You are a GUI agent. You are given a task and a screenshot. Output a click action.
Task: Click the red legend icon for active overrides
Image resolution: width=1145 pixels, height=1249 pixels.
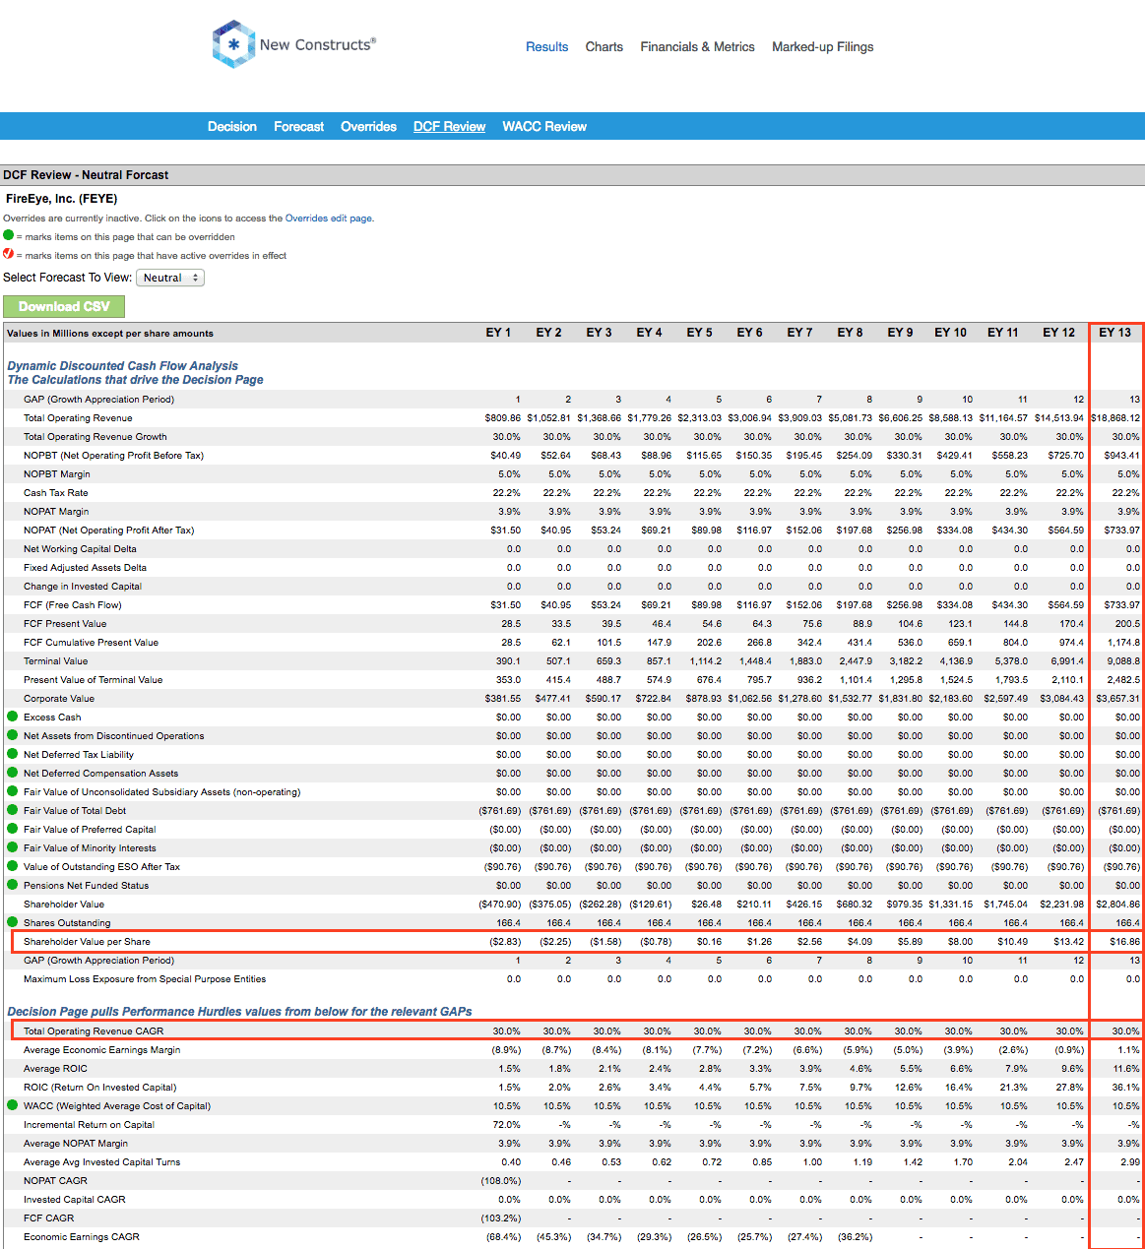[9, 255]
